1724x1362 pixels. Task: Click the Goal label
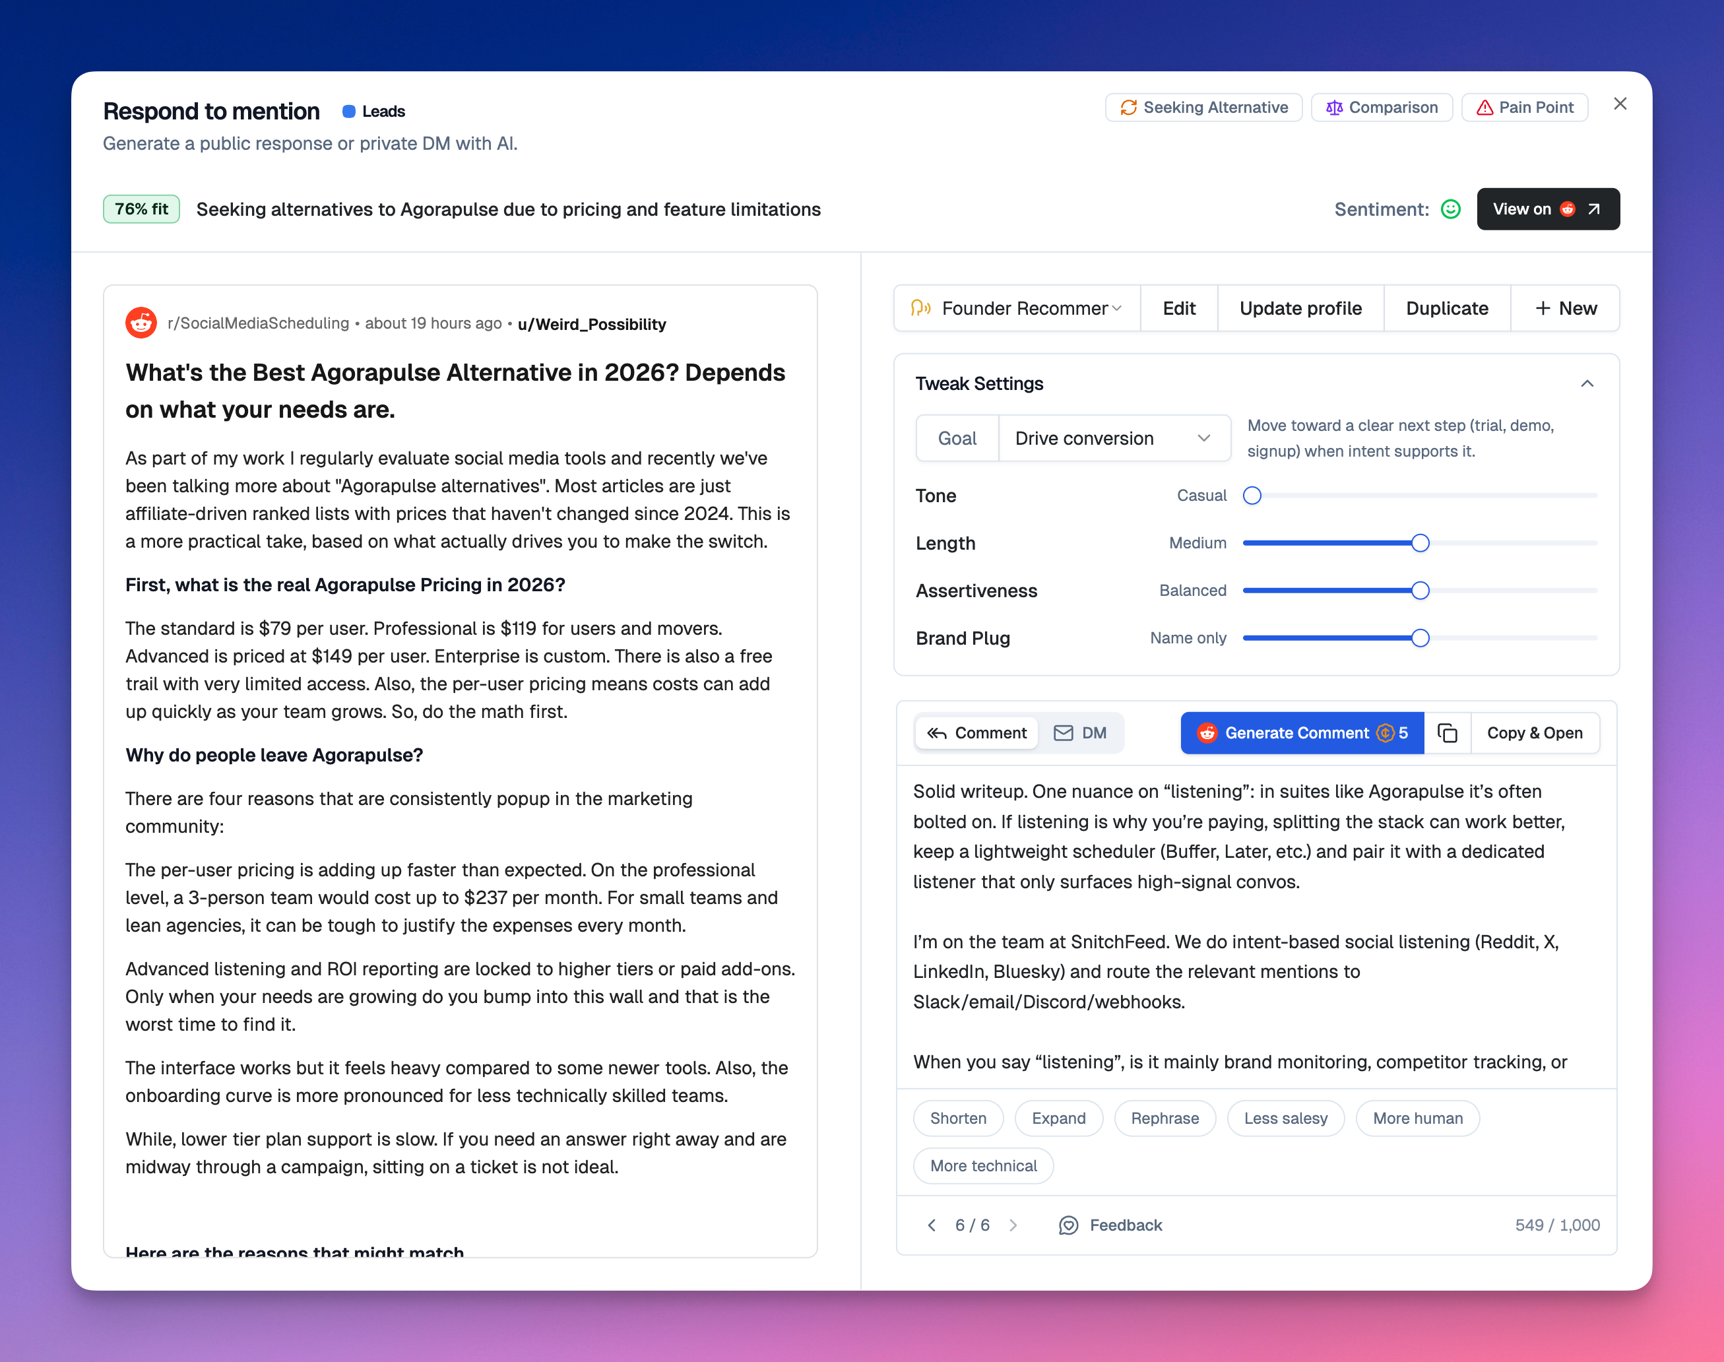[x=957, y=438]
